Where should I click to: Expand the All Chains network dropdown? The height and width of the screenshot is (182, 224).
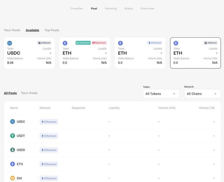pos(202,94)
